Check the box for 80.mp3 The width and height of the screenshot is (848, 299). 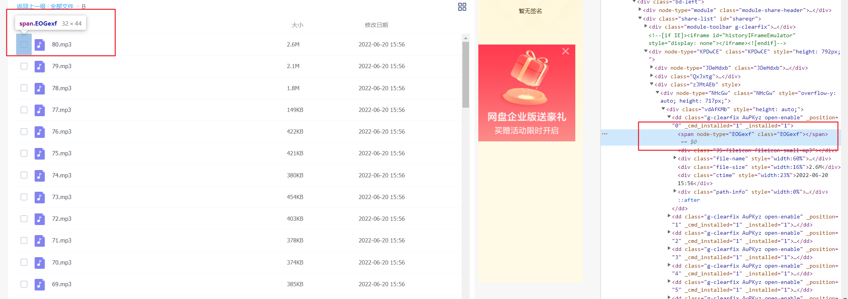coord(24,45)
